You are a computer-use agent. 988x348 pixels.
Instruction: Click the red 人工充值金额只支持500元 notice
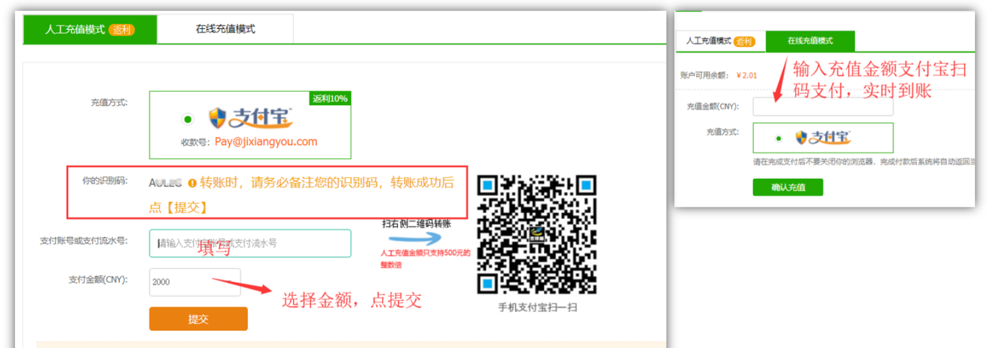426,258
